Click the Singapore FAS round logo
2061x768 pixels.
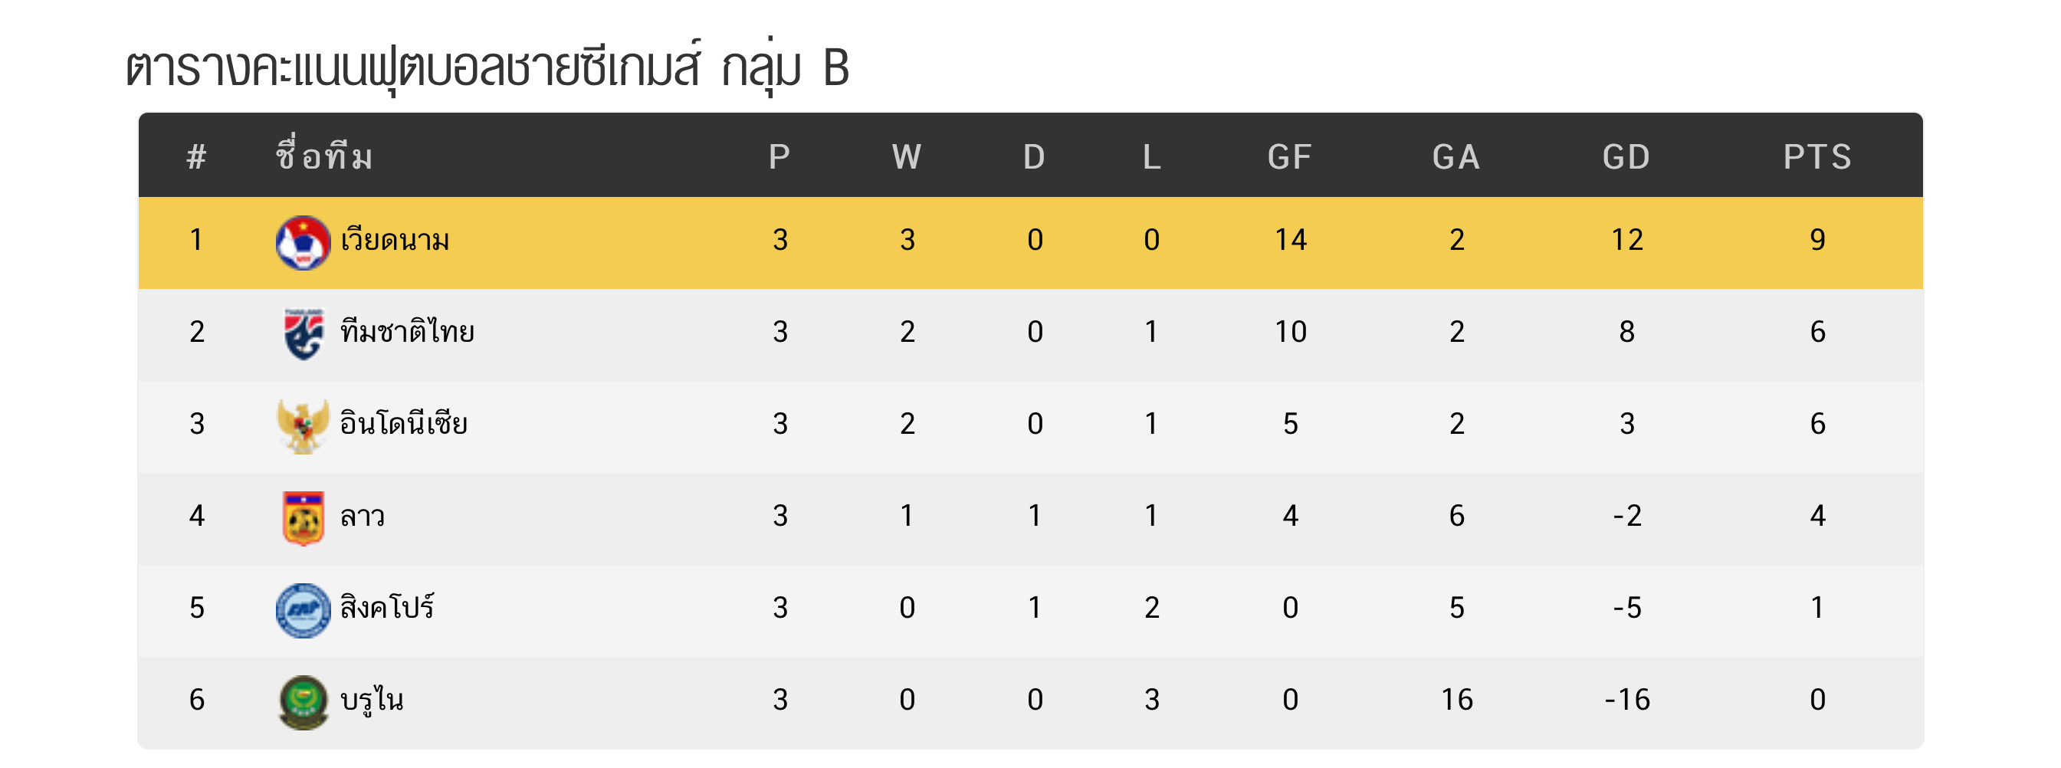pyautogui.click(x=304, y=609)
